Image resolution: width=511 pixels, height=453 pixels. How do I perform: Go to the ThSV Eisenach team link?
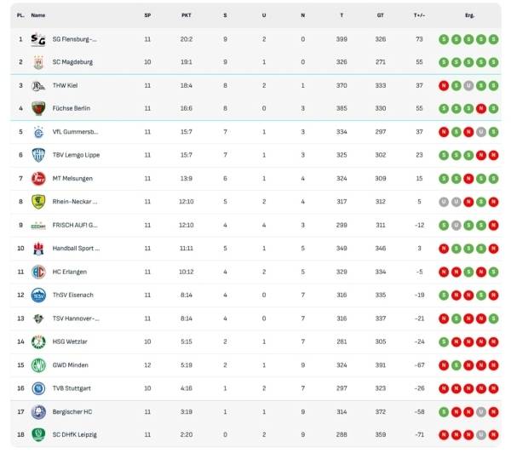tap(72, 295)
